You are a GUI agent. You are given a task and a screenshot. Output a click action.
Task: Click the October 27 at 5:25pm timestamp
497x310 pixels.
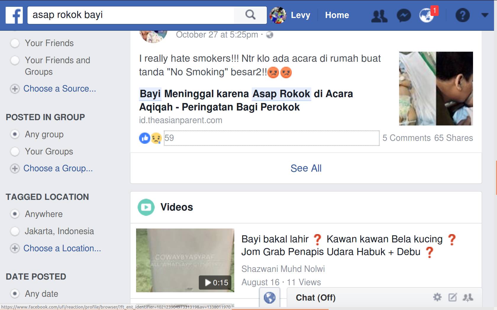217,35
